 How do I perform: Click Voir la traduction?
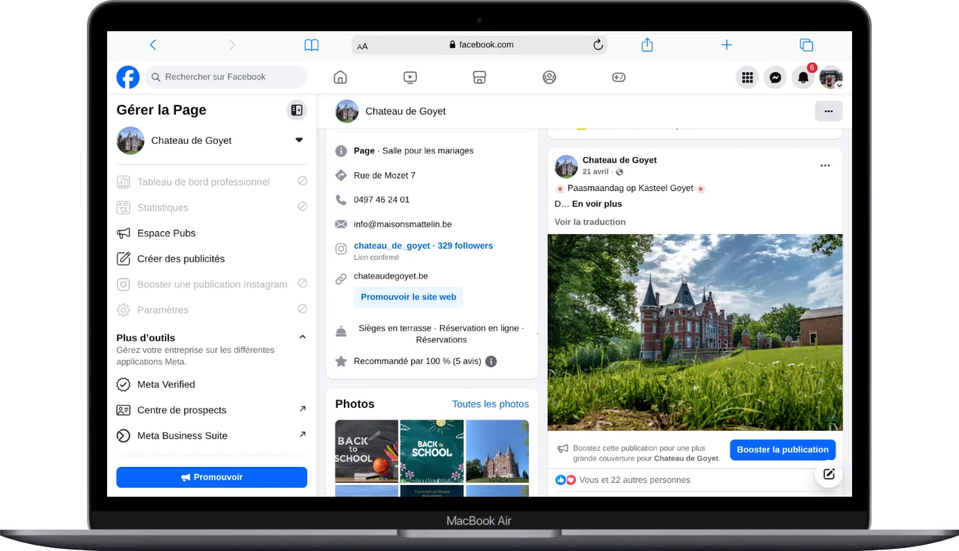pos(590,222)
